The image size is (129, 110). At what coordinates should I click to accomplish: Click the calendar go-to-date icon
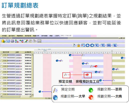coord(83,45)
